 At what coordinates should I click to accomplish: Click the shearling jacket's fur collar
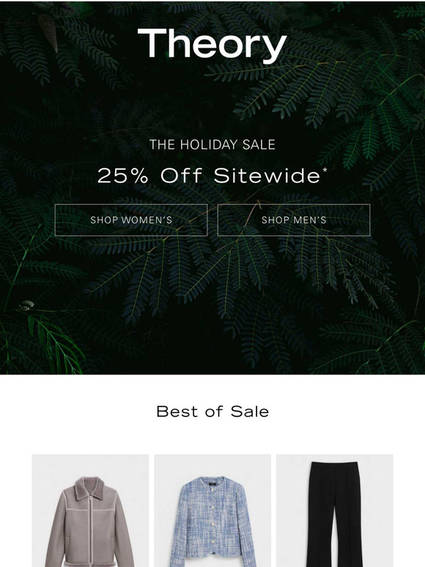89,487
